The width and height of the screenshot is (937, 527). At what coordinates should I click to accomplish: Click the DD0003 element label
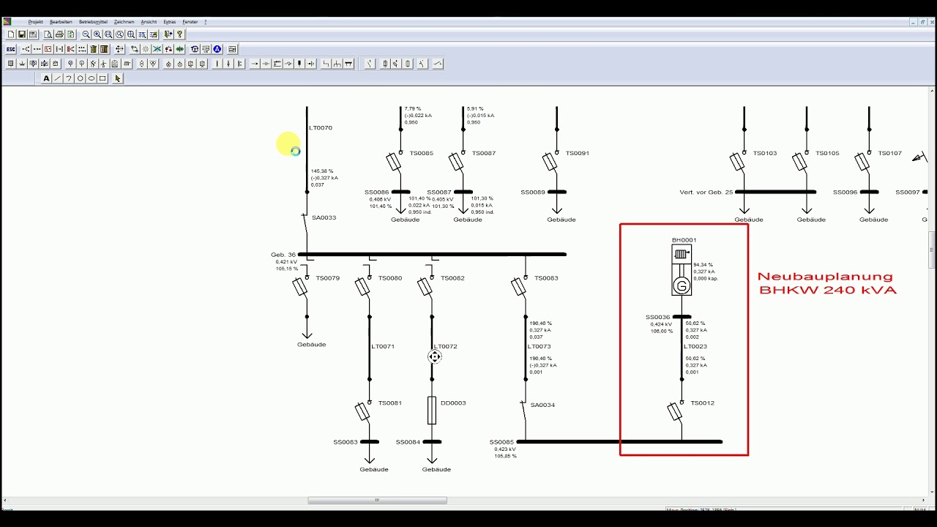453,403
